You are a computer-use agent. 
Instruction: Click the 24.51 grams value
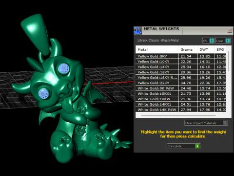[186, 105]
